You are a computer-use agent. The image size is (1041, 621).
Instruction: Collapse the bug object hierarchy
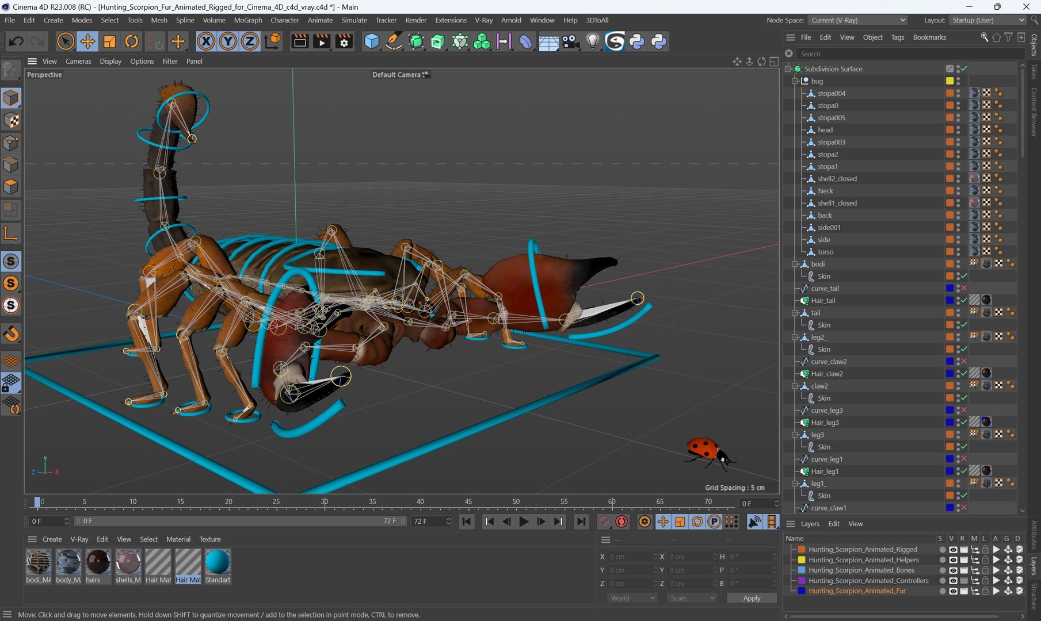[x=795, y=81]
